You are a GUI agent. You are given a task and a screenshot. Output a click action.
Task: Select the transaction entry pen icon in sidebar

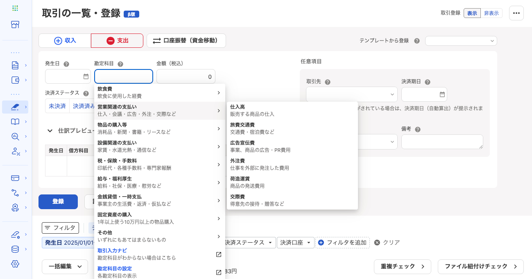pos(15,107)
